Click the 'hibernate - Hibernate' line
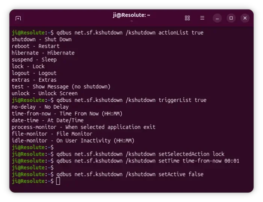Image resolution: width=263 pixels, height=202 pixels. tap(43, 53)
